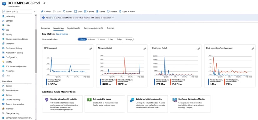Collapse the sidebar with the double chevron
Image resolution: width=258 pixels, height=120 pixels.
coord(35,12)
